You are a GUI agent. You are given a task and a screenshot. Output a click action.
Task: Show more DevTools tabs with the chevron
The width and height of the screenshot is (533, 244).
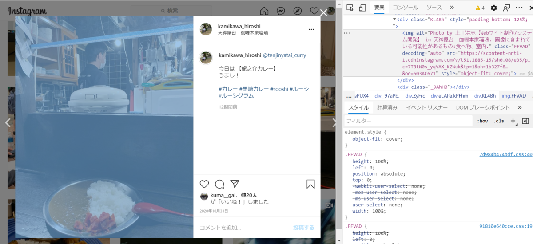pos(452,8)
